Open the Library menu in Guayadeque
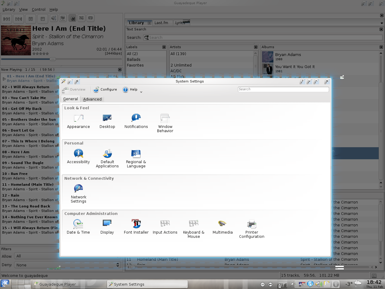The image size is (385, 289). pos(9,10)
